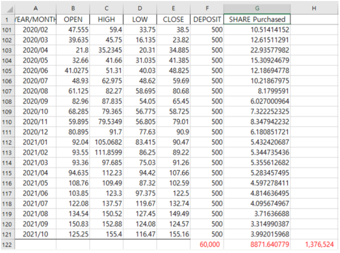Select low value 116.47
The height and width of the screenshot is (253, 340).
pyautogui.click(x=140, y=234)
